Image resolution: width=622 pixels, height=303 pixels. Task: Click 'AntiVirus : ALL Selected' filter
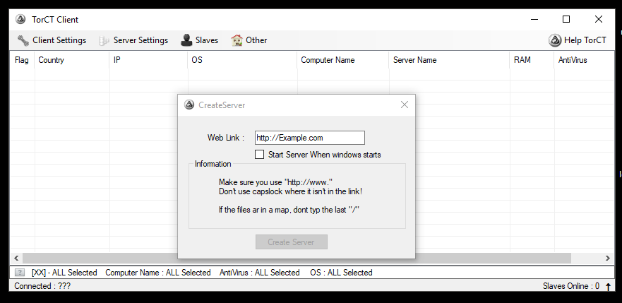click(x=259, y=273)
